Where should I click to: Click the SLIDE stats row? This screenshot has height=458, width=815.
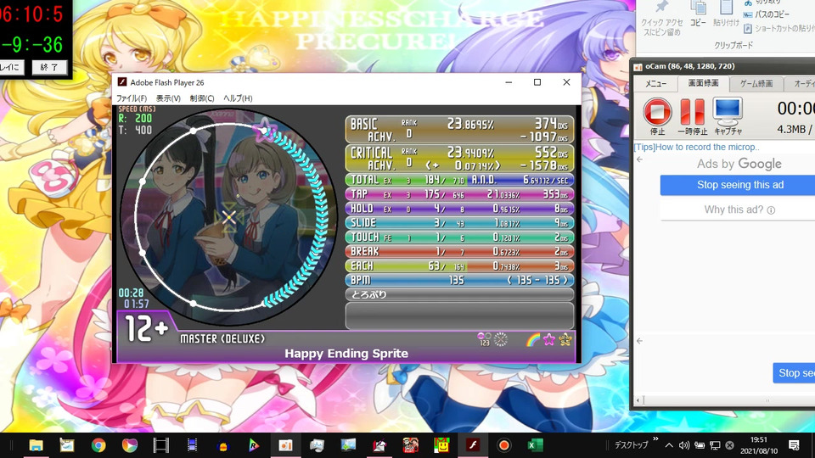tap(459, 223)
